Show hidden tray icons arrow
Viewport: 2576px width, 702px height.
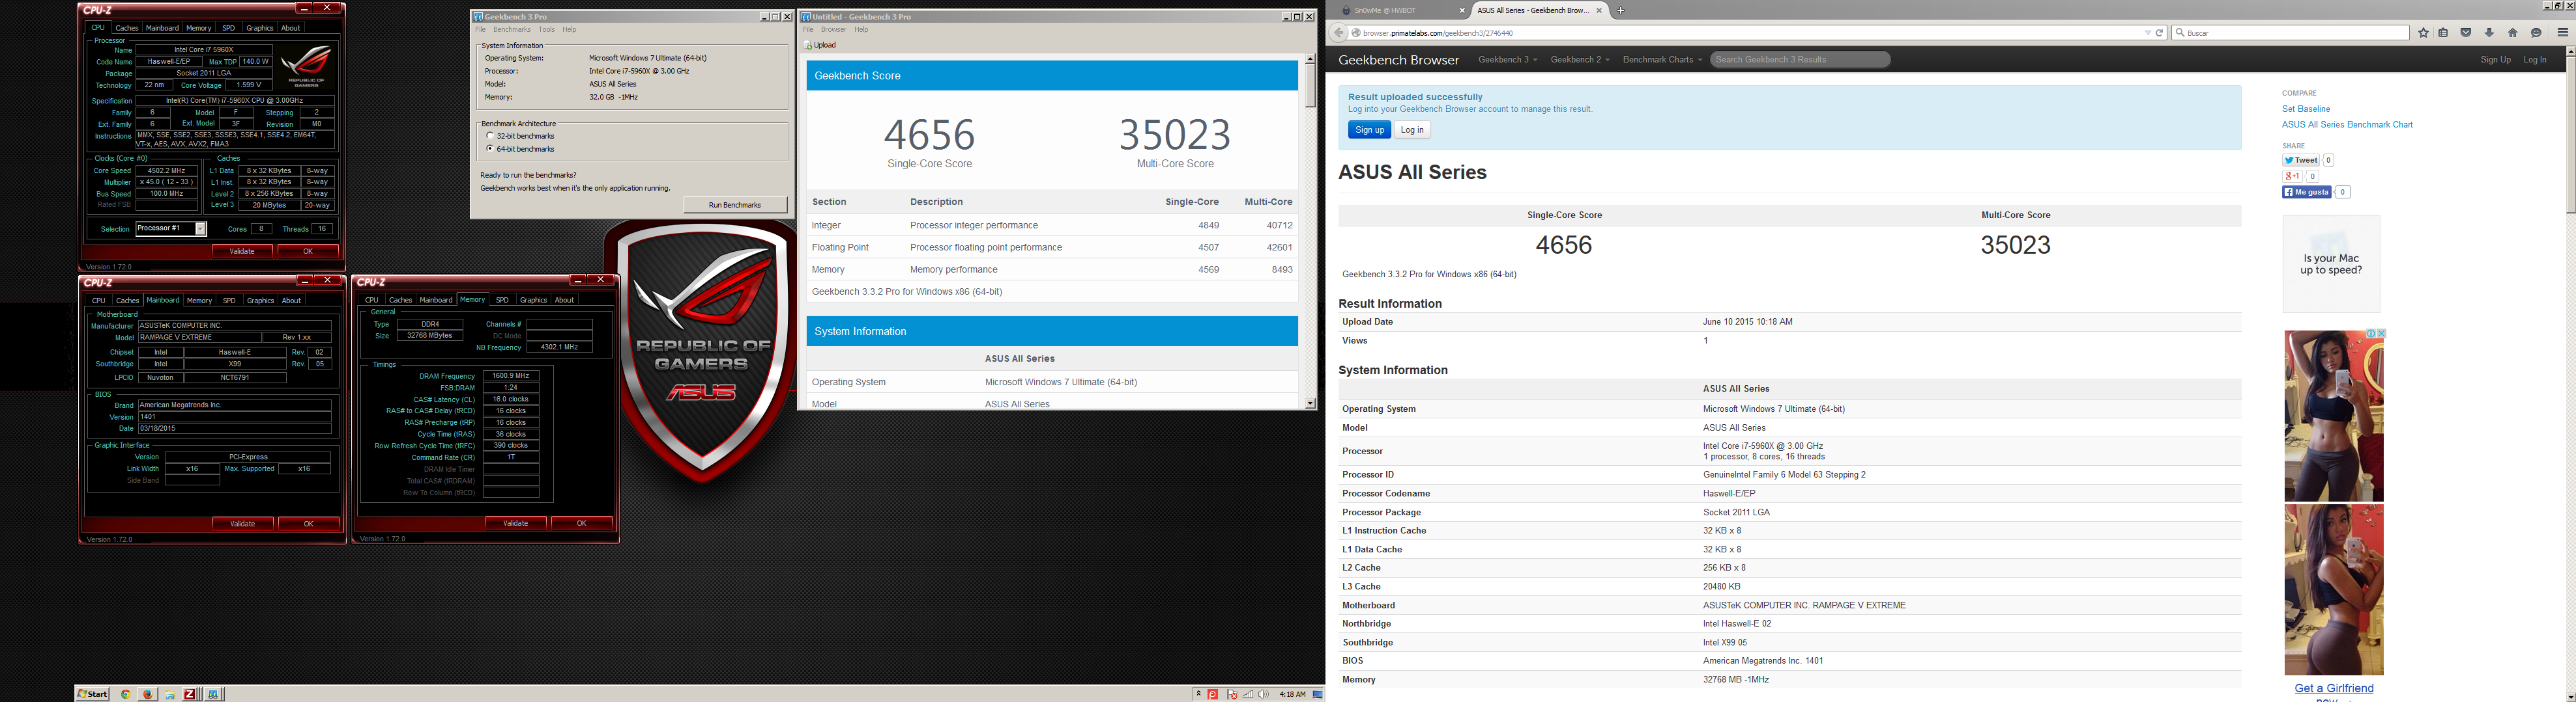[1198, 694]
